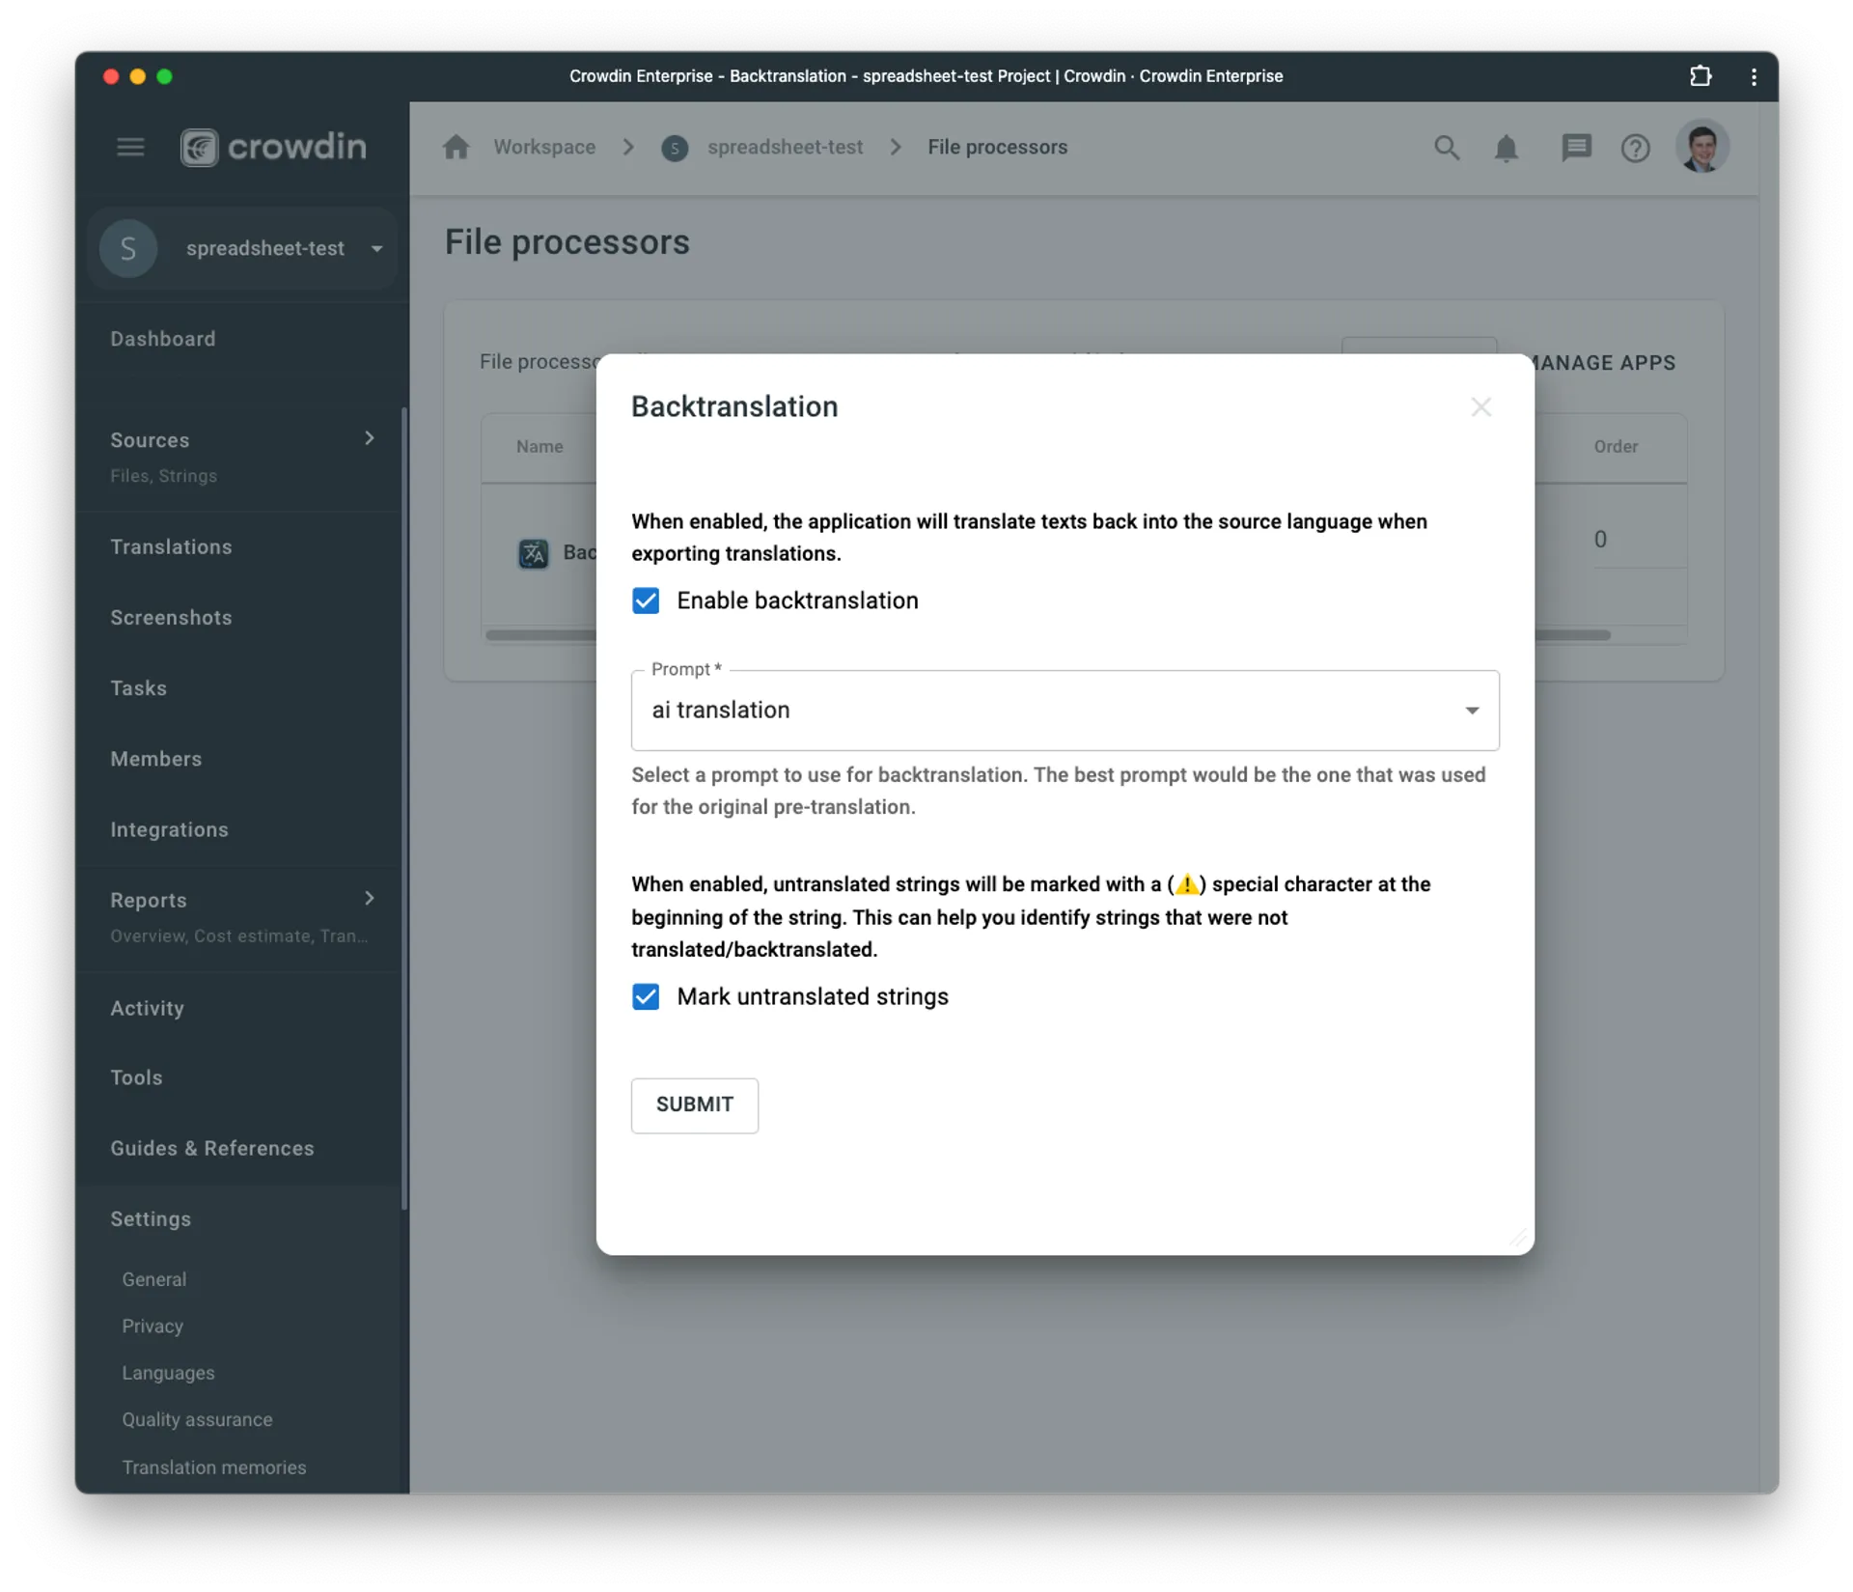Viewport: 1853px width, 1592px height.
Task: Open General settings subitem
Action: [153, 1279]
